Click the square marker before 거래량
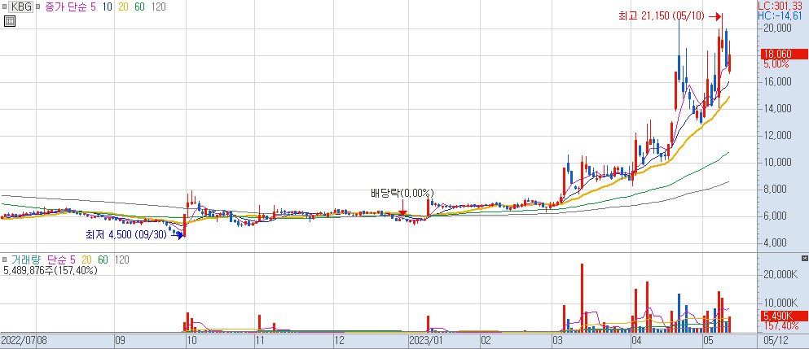Viewport: 809px width, 349px height. tap(5, 259)
